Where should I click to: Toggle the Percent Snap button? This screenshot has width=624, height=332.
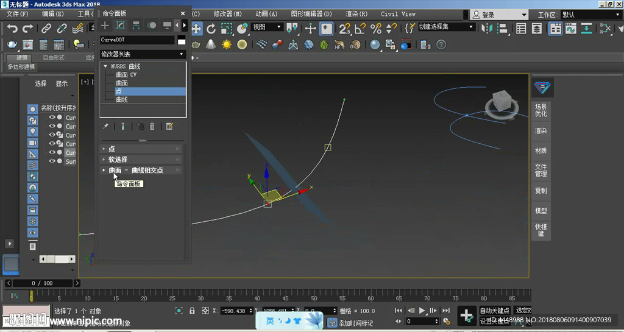click(375, 29)
